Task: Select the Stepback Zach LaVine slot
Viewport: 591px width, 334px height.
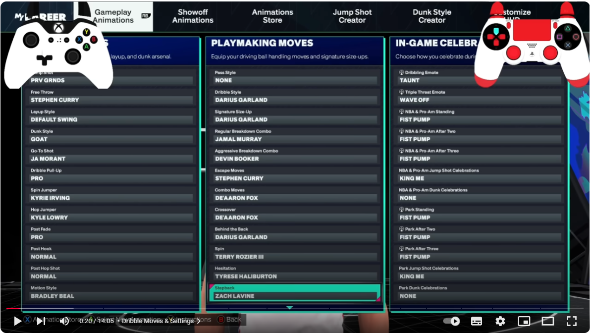Action: coord(295,292)
